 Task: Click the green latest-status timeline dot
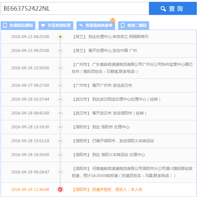coord(60,37)
